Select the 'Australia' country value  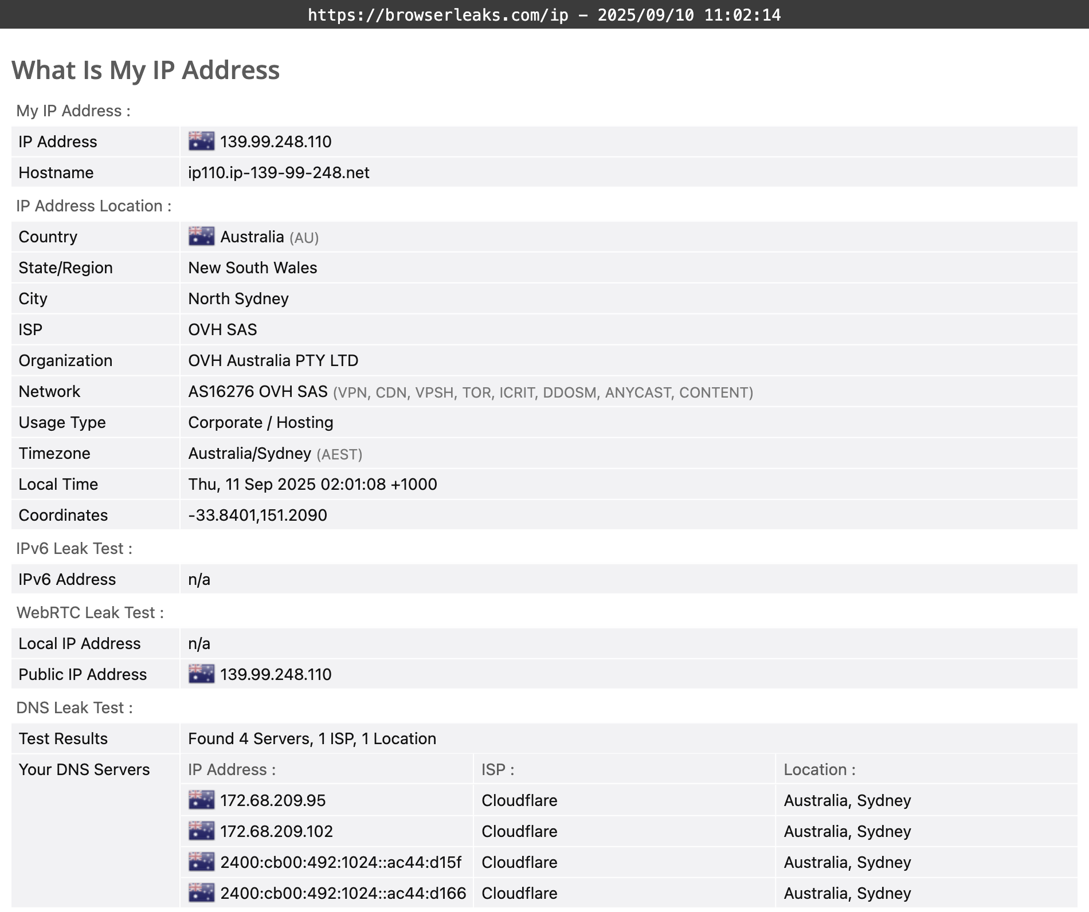coord(252,237)
